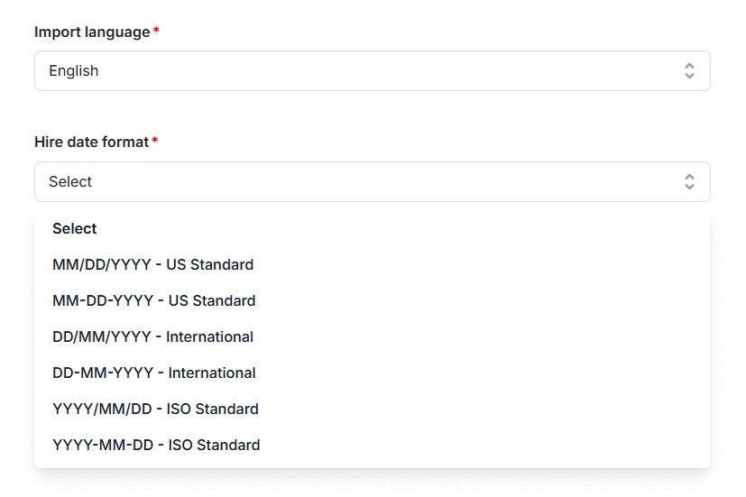Click the down arrow in Import language selector

(689, 77)
